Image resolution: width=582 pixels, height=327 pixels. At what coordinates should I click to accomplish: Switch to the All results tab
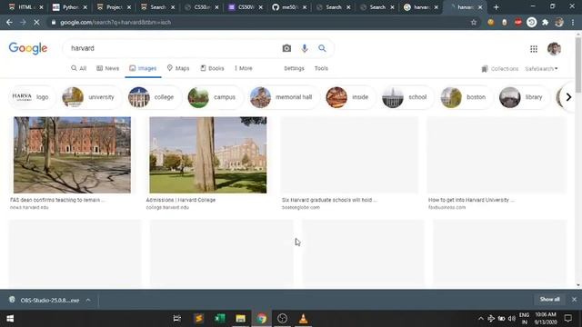[79, 68]
